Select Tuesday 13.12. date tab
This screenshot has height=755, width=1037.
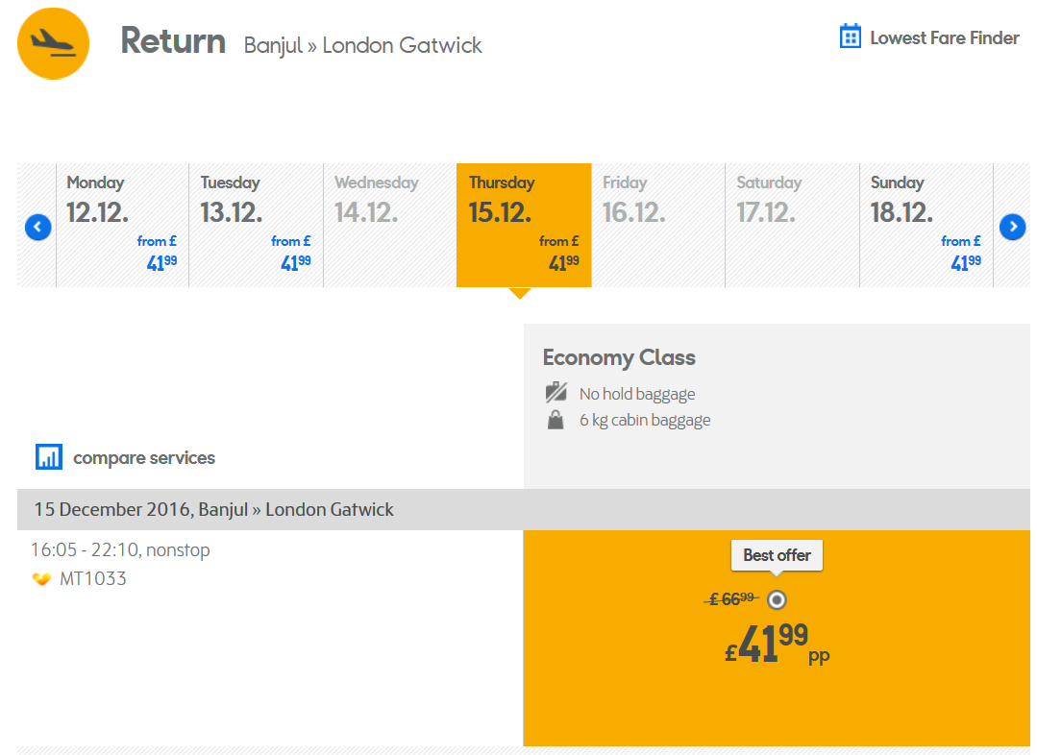click(257, 225)
